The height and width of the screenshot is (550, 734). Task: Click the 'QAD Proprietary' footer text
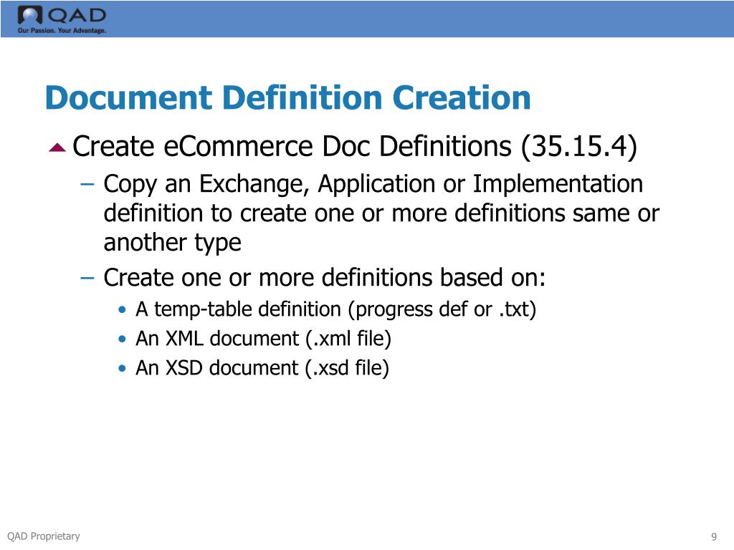click(x=44, y=536)
